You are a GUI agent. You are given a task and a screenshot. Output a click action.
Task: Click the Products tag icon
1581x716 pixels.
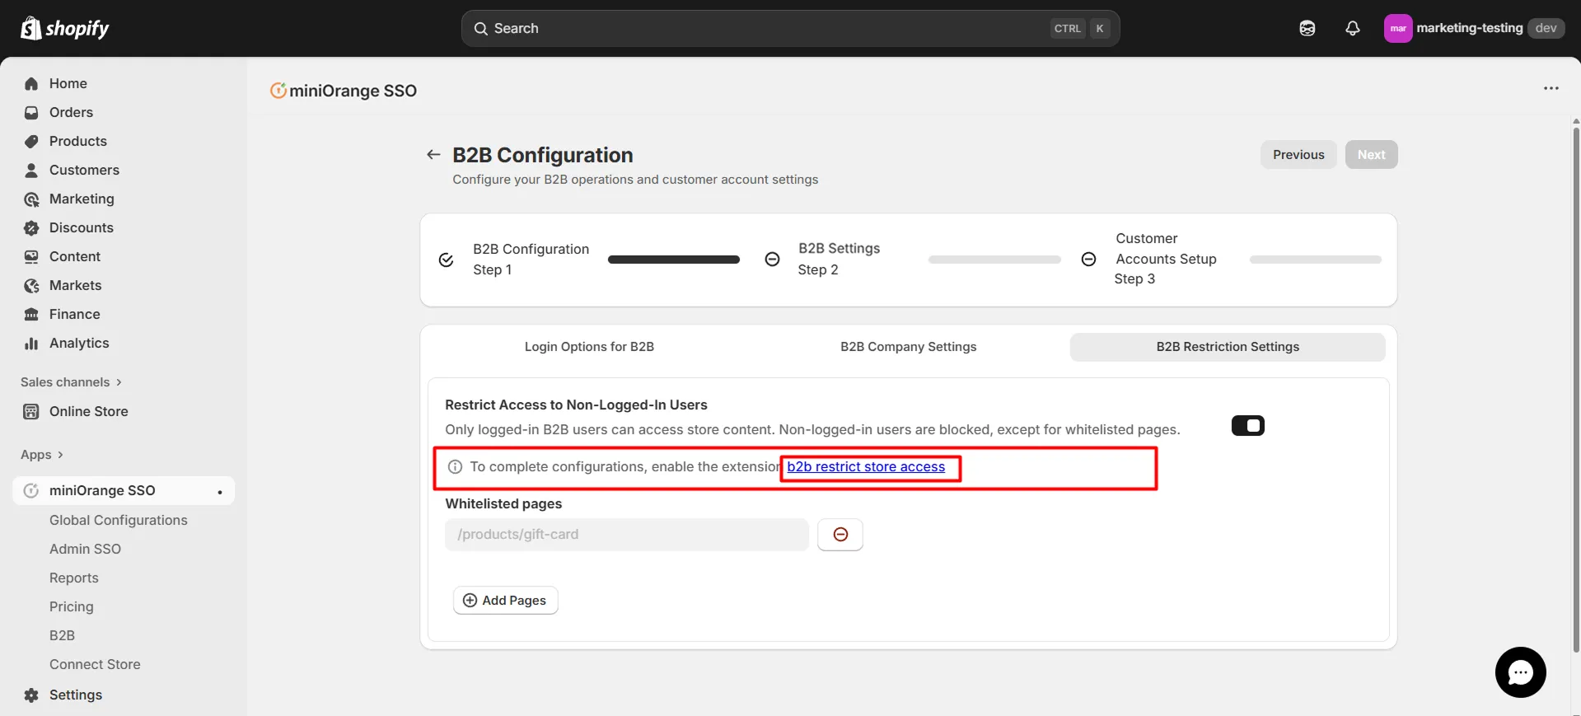point(31,141)
